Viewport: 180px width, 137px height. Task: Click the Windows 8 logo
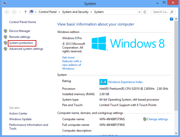(x=128, y=43)
